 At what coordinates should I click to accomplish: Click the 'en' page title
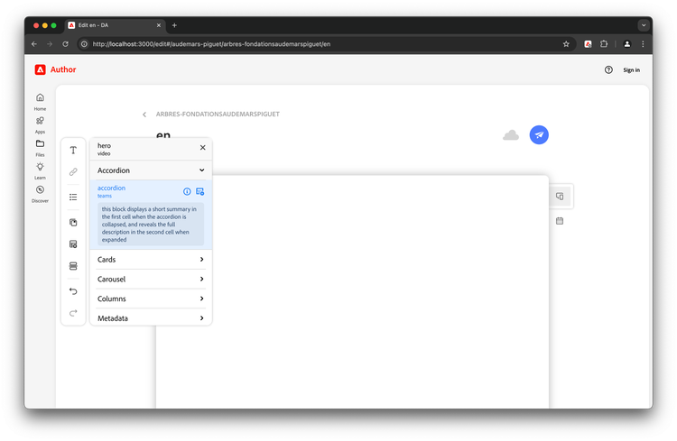(163, 135)
